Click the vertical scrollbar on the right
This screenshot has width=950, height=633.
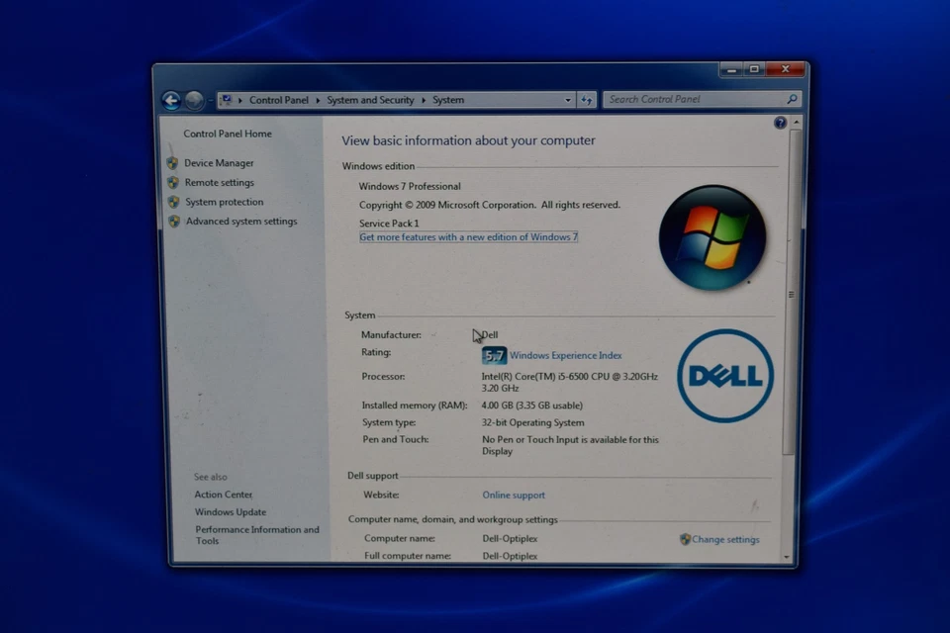[x=790, y=294]
